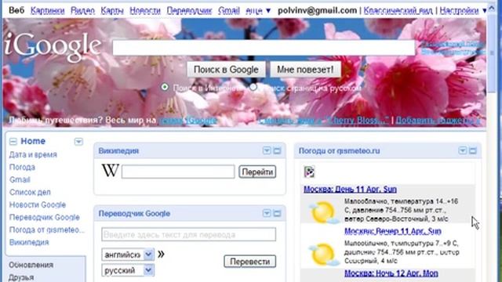Select Переводчик Google in sidebar

tap(44, 217)
